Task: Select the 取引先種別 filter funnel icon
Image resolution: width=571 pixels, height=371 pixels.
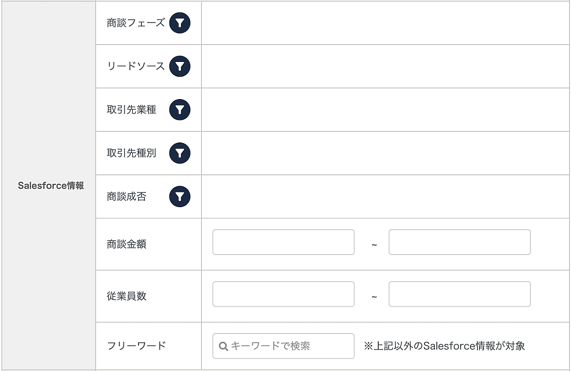Action: click(x=180, y=153)
